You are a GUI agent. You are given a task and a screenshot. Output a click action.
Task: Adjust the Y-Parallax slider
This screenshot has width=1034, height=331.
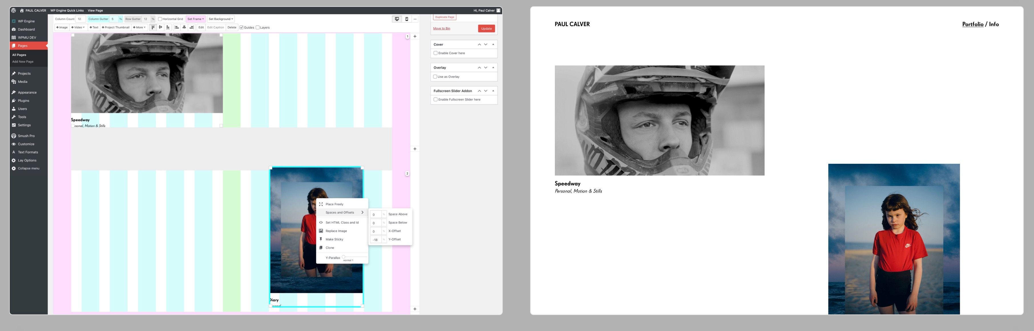pos(344,257)
